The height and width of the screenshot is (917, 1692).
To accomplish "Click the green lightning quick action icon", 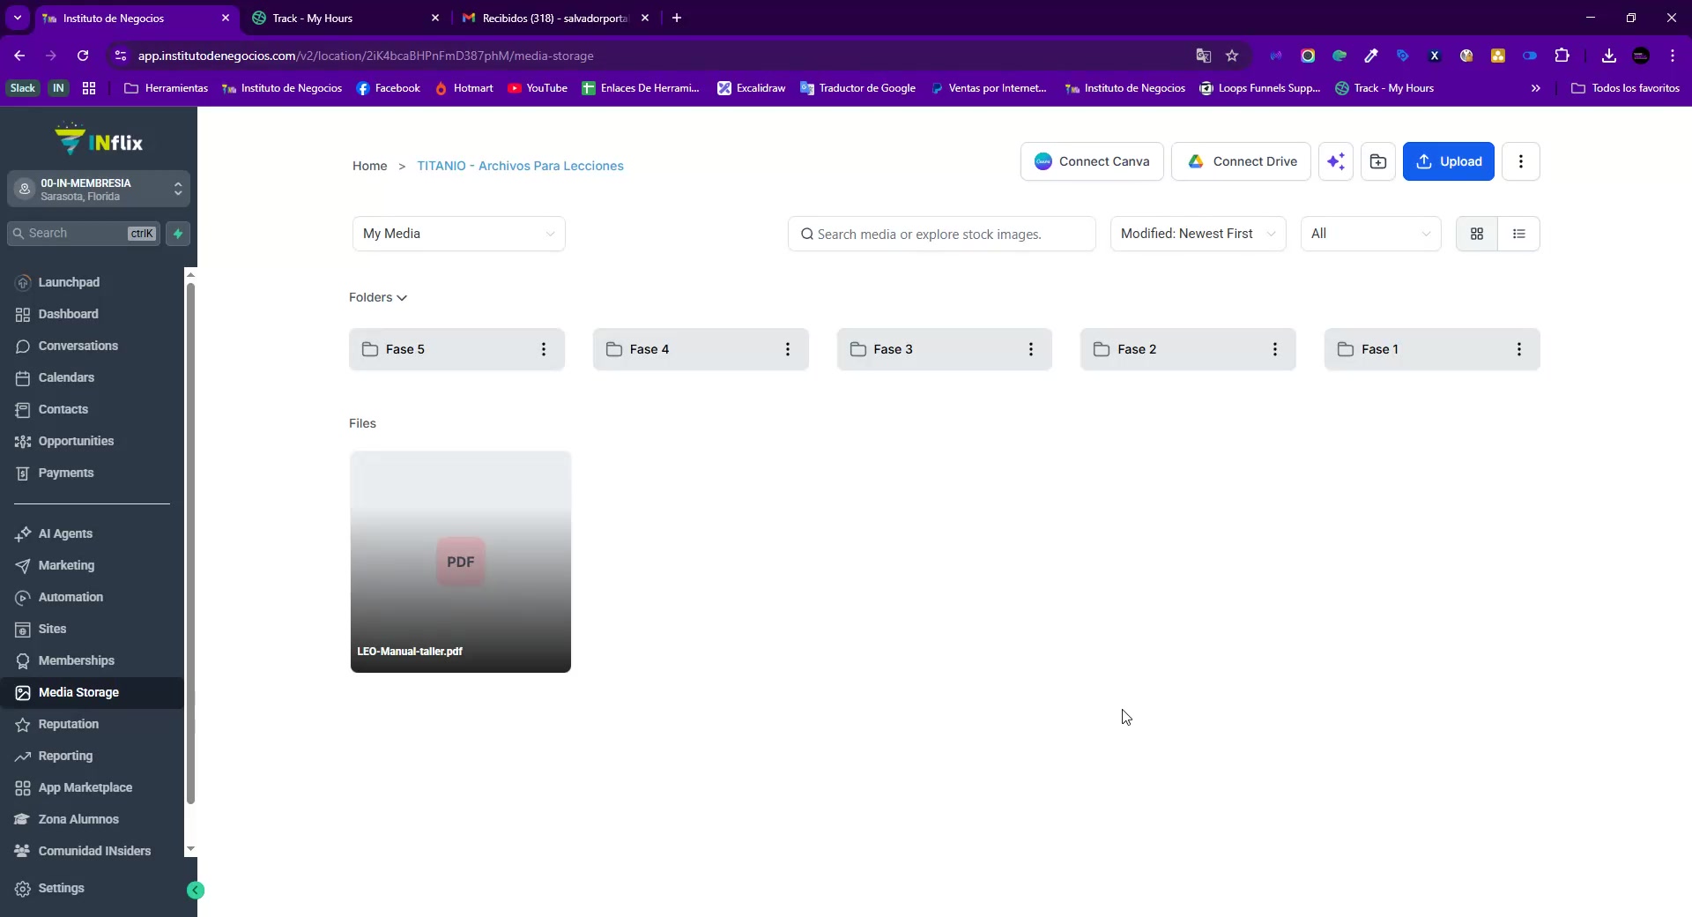I will (x=178, y=234).
